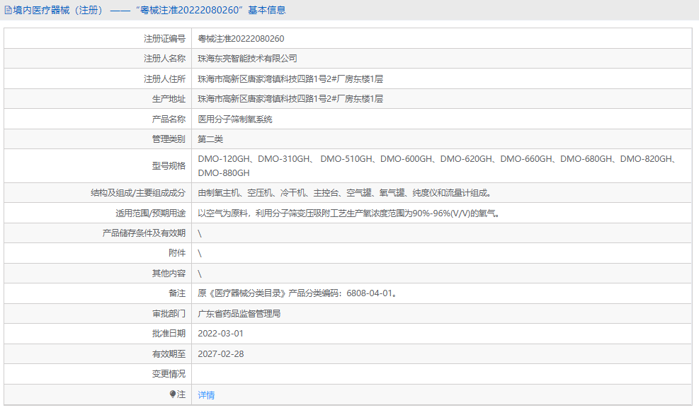699x410 pixels.
Task: Click the page title 境内医疗器械（注册）
Action: pos(59,10)
